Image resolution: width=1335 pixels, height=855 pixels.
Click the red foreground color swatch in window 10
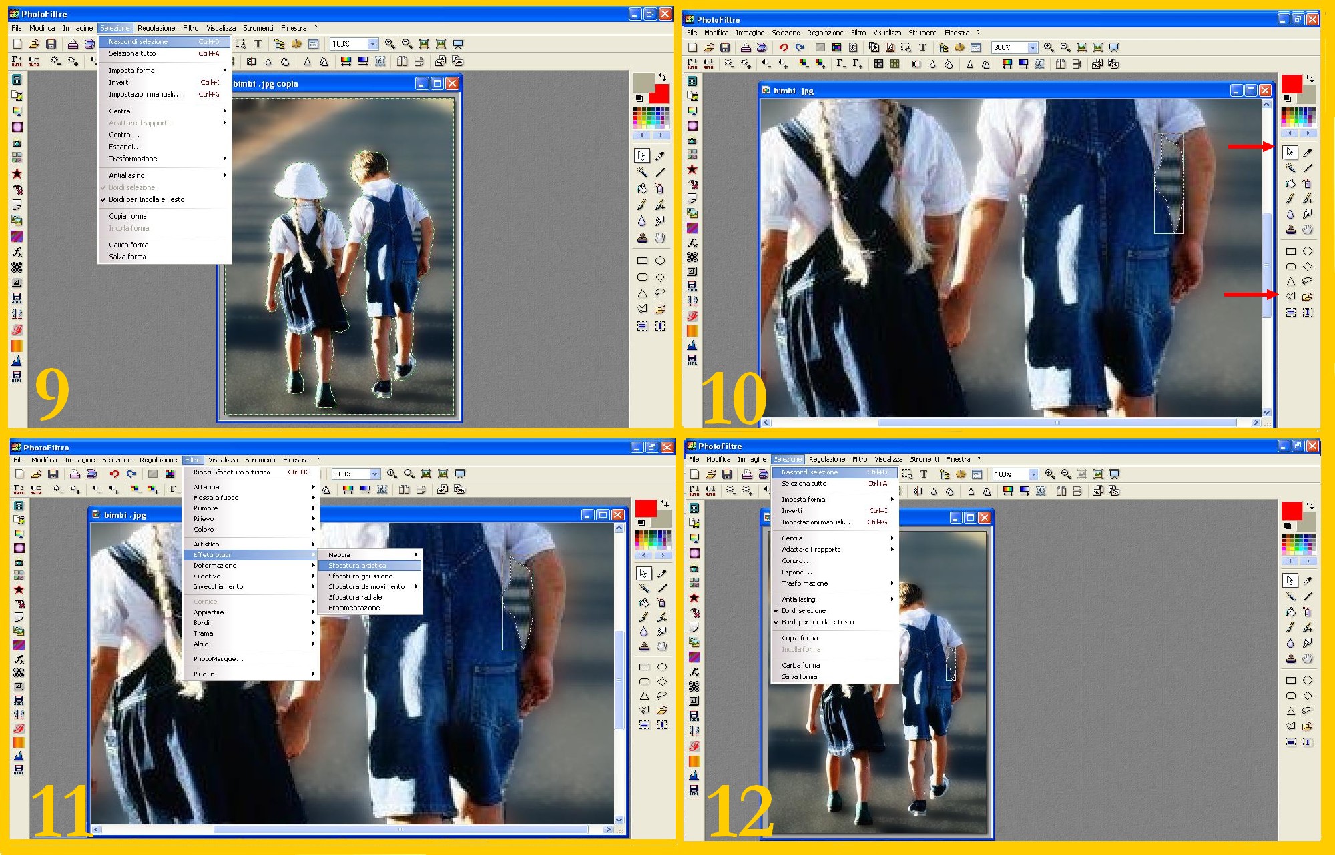coord(1291,84)
